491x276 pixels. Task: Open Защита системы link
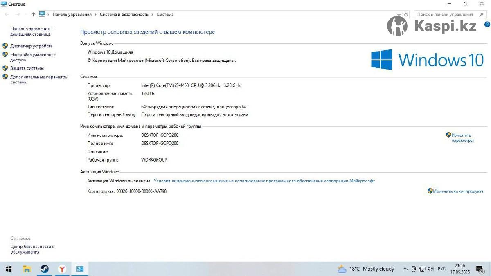27,68
